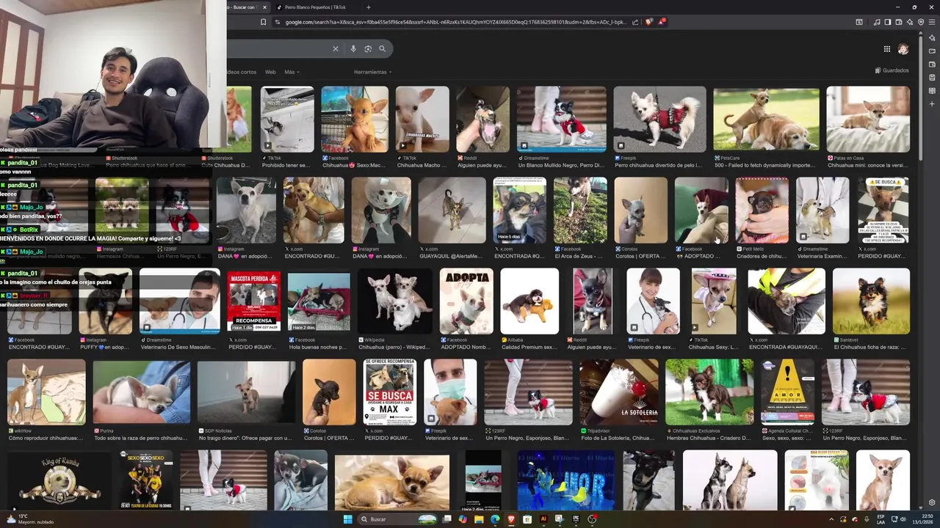Screen dimensions: 940x528
Task: Open La Sotolería Tripadvisor image
Action: [618, 392]
